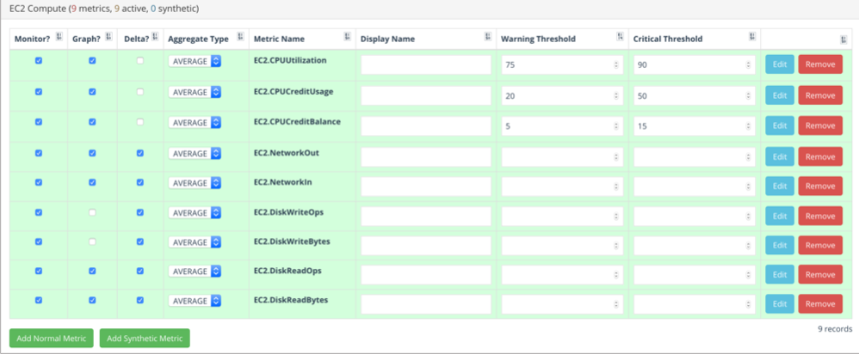Viewport: 859px width, 354px height.
Task: Click the EC2.DiskReadOps metric name
Action: click(x=287, y=271)
